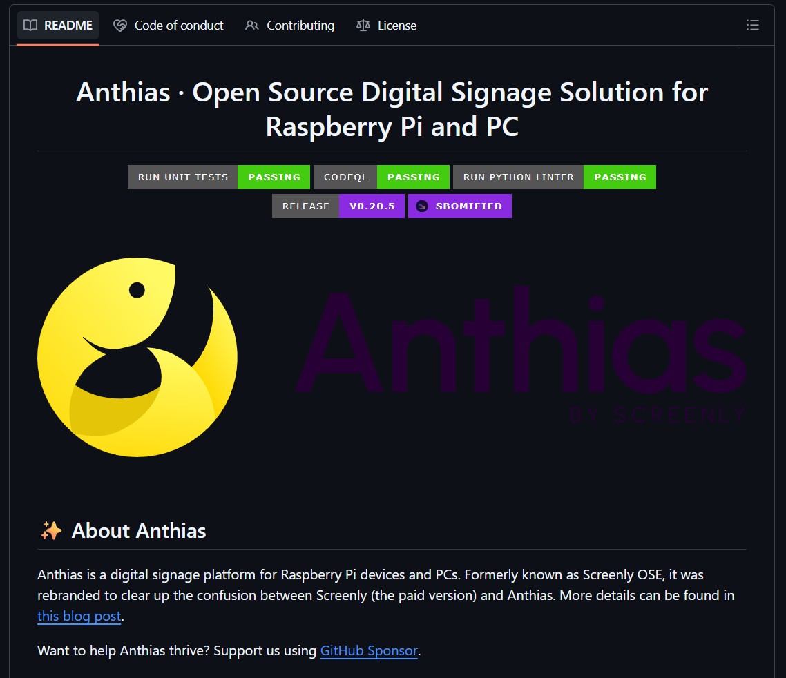Screen dimensions: 786x678
Task: Open the GitHub Sponsor link
Action: 369,650
